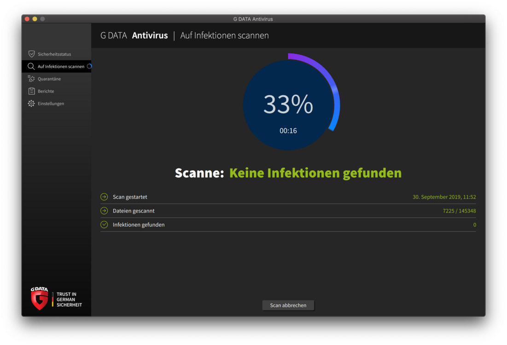Minimize the window with the yellow button
The image size is (507, 345).
pos(35,19)
